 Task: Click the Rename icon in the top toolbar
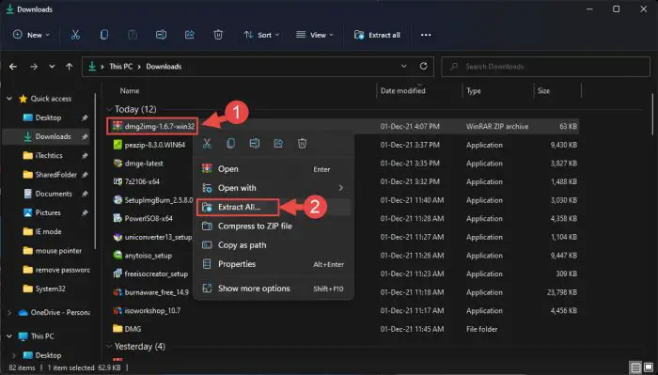coord(161,35)
